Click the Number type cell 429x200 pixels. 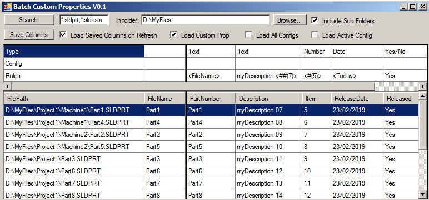317,52
